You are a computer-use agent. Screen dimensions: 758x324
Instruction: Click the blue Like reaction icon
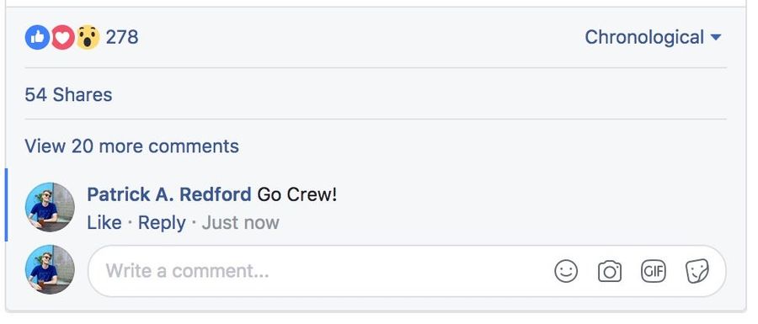pyautogui.click(x=37, y=38)
